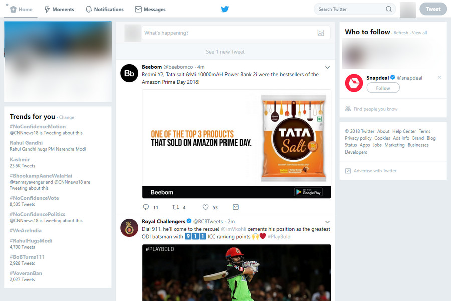The width and height of the screenshot is (451, 301).
Task: Open the #NoConfidencePolitics trend
Action: [37, 214]
